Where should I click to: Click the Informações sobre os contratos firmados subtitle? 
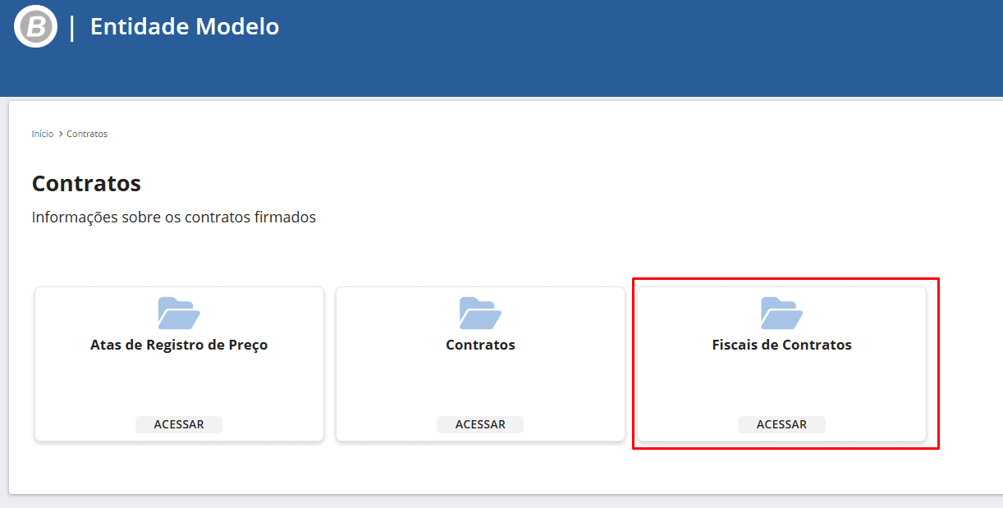click(x=173, y=217)
